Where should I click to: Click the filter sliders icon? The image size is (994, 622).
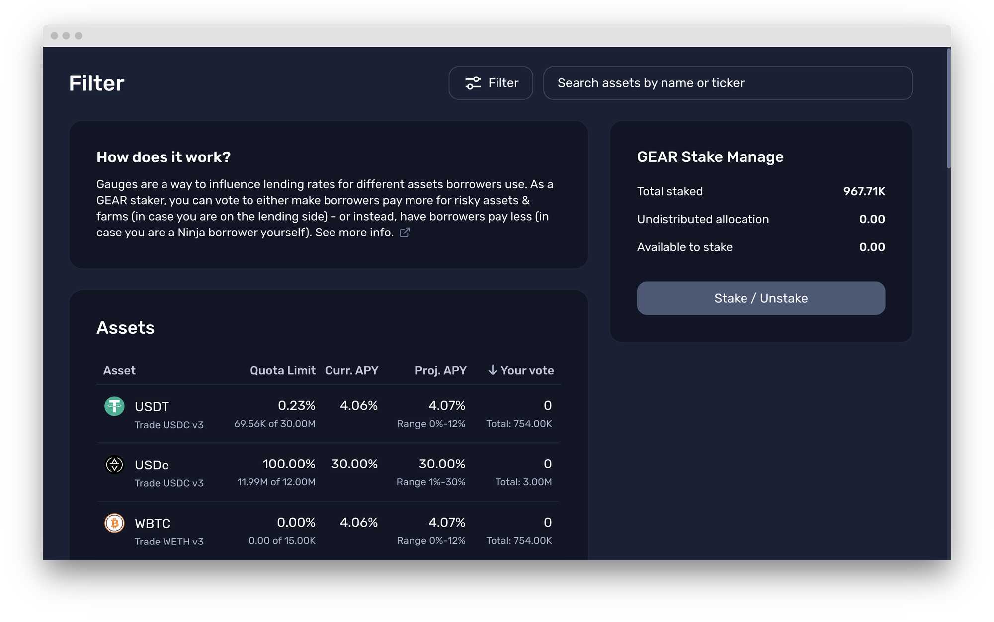pos(473,83)
